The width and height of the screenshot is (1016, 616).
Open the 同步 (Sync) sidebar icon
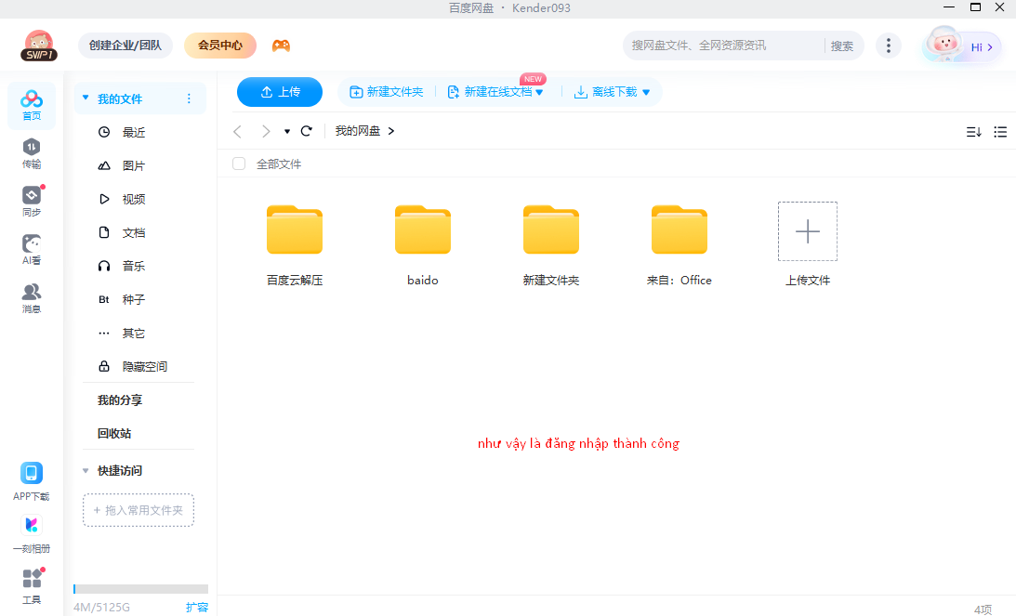pyautogui.click(x=32, y=201)
